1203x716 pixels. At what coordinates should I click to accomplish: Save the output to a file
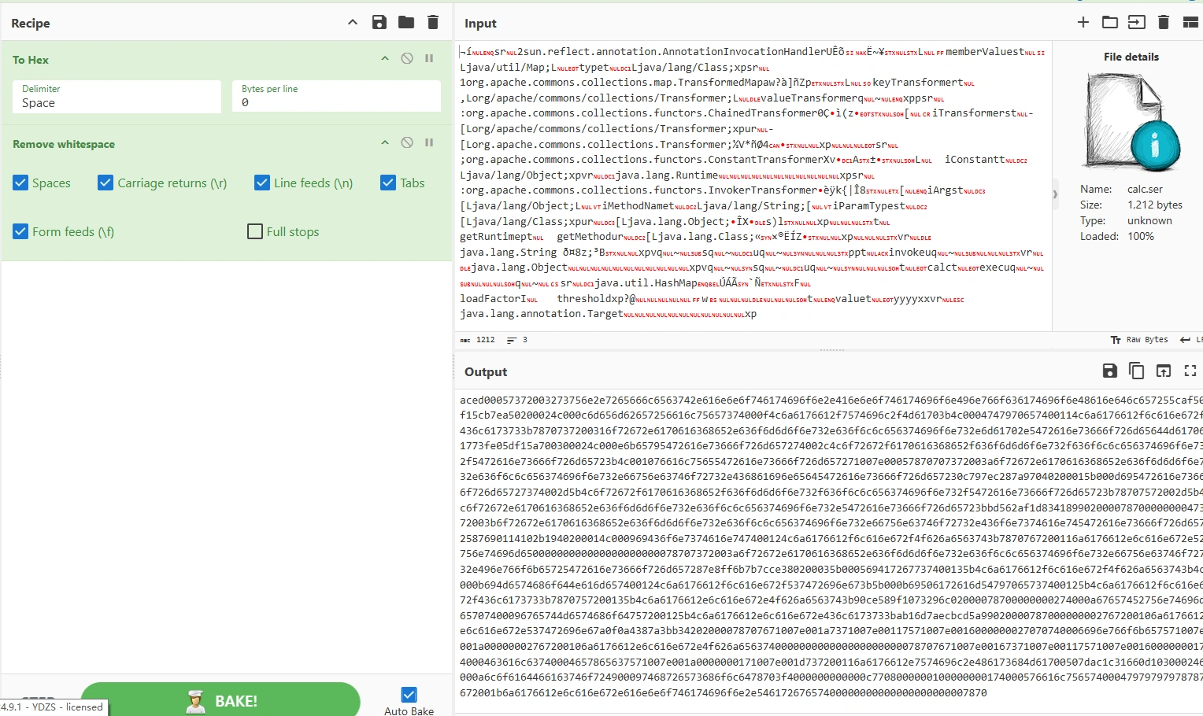point(1109,371)
